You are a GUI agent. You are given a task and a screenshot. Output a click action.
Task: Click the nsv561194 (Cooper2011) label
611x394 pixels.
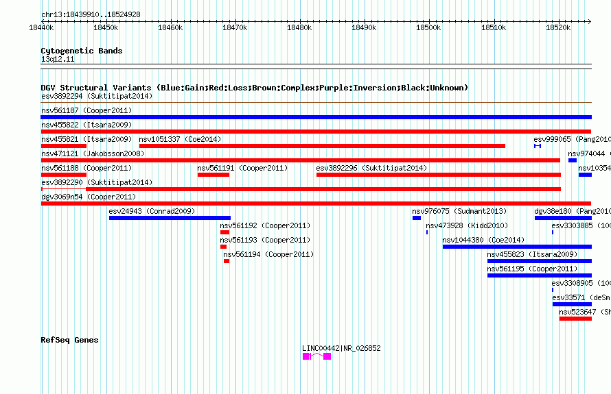268,254
